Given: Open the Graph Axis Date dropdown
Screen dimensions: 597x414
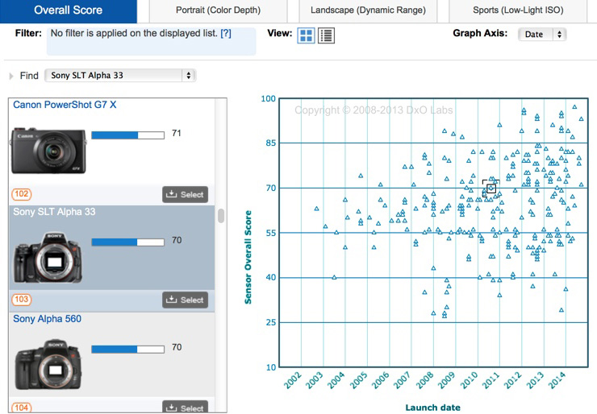Looking at the screenshot, I should (x=542, y=34).
